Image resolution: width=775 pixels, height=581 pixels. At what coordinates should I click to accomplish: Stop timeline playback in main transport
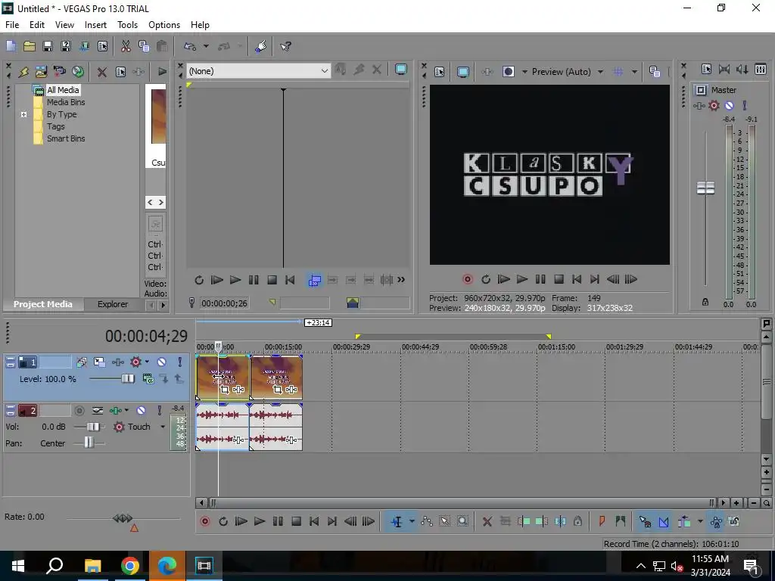point(296,521)
